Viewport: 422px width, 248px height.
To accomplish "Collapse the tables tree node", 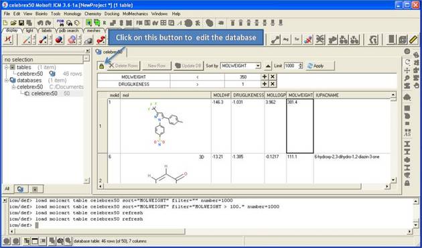I will [x=7, y=67].
